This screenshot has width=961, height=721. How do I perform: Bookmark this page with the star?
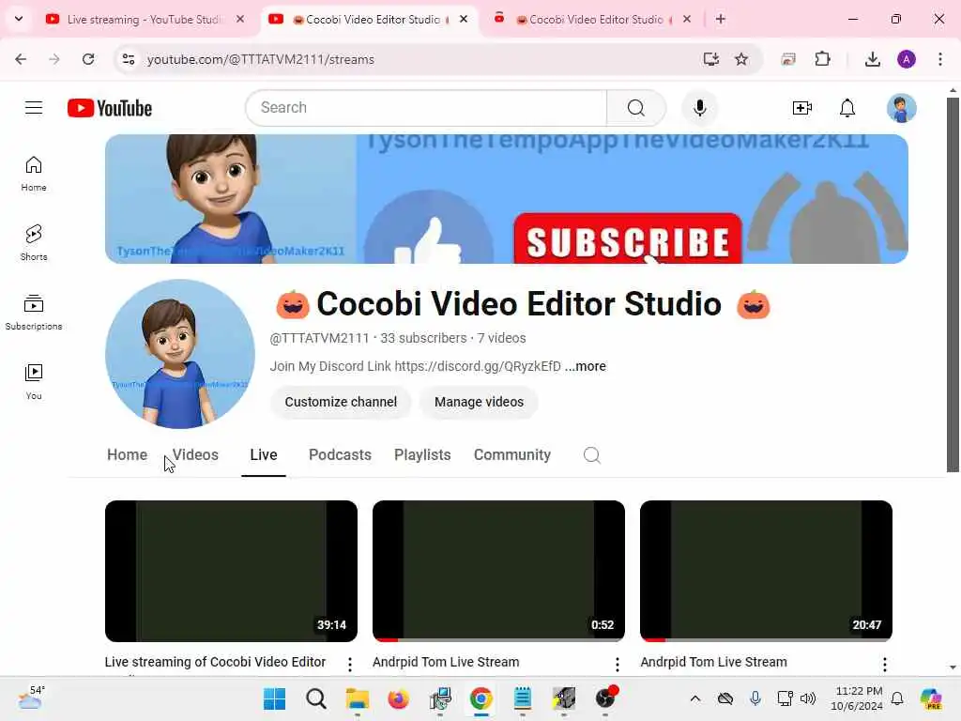pyautogui.click(x=741, y=59)
